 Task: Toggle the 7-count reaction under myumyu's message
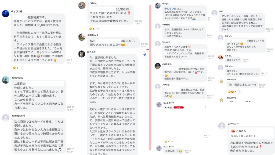[231, 92]
